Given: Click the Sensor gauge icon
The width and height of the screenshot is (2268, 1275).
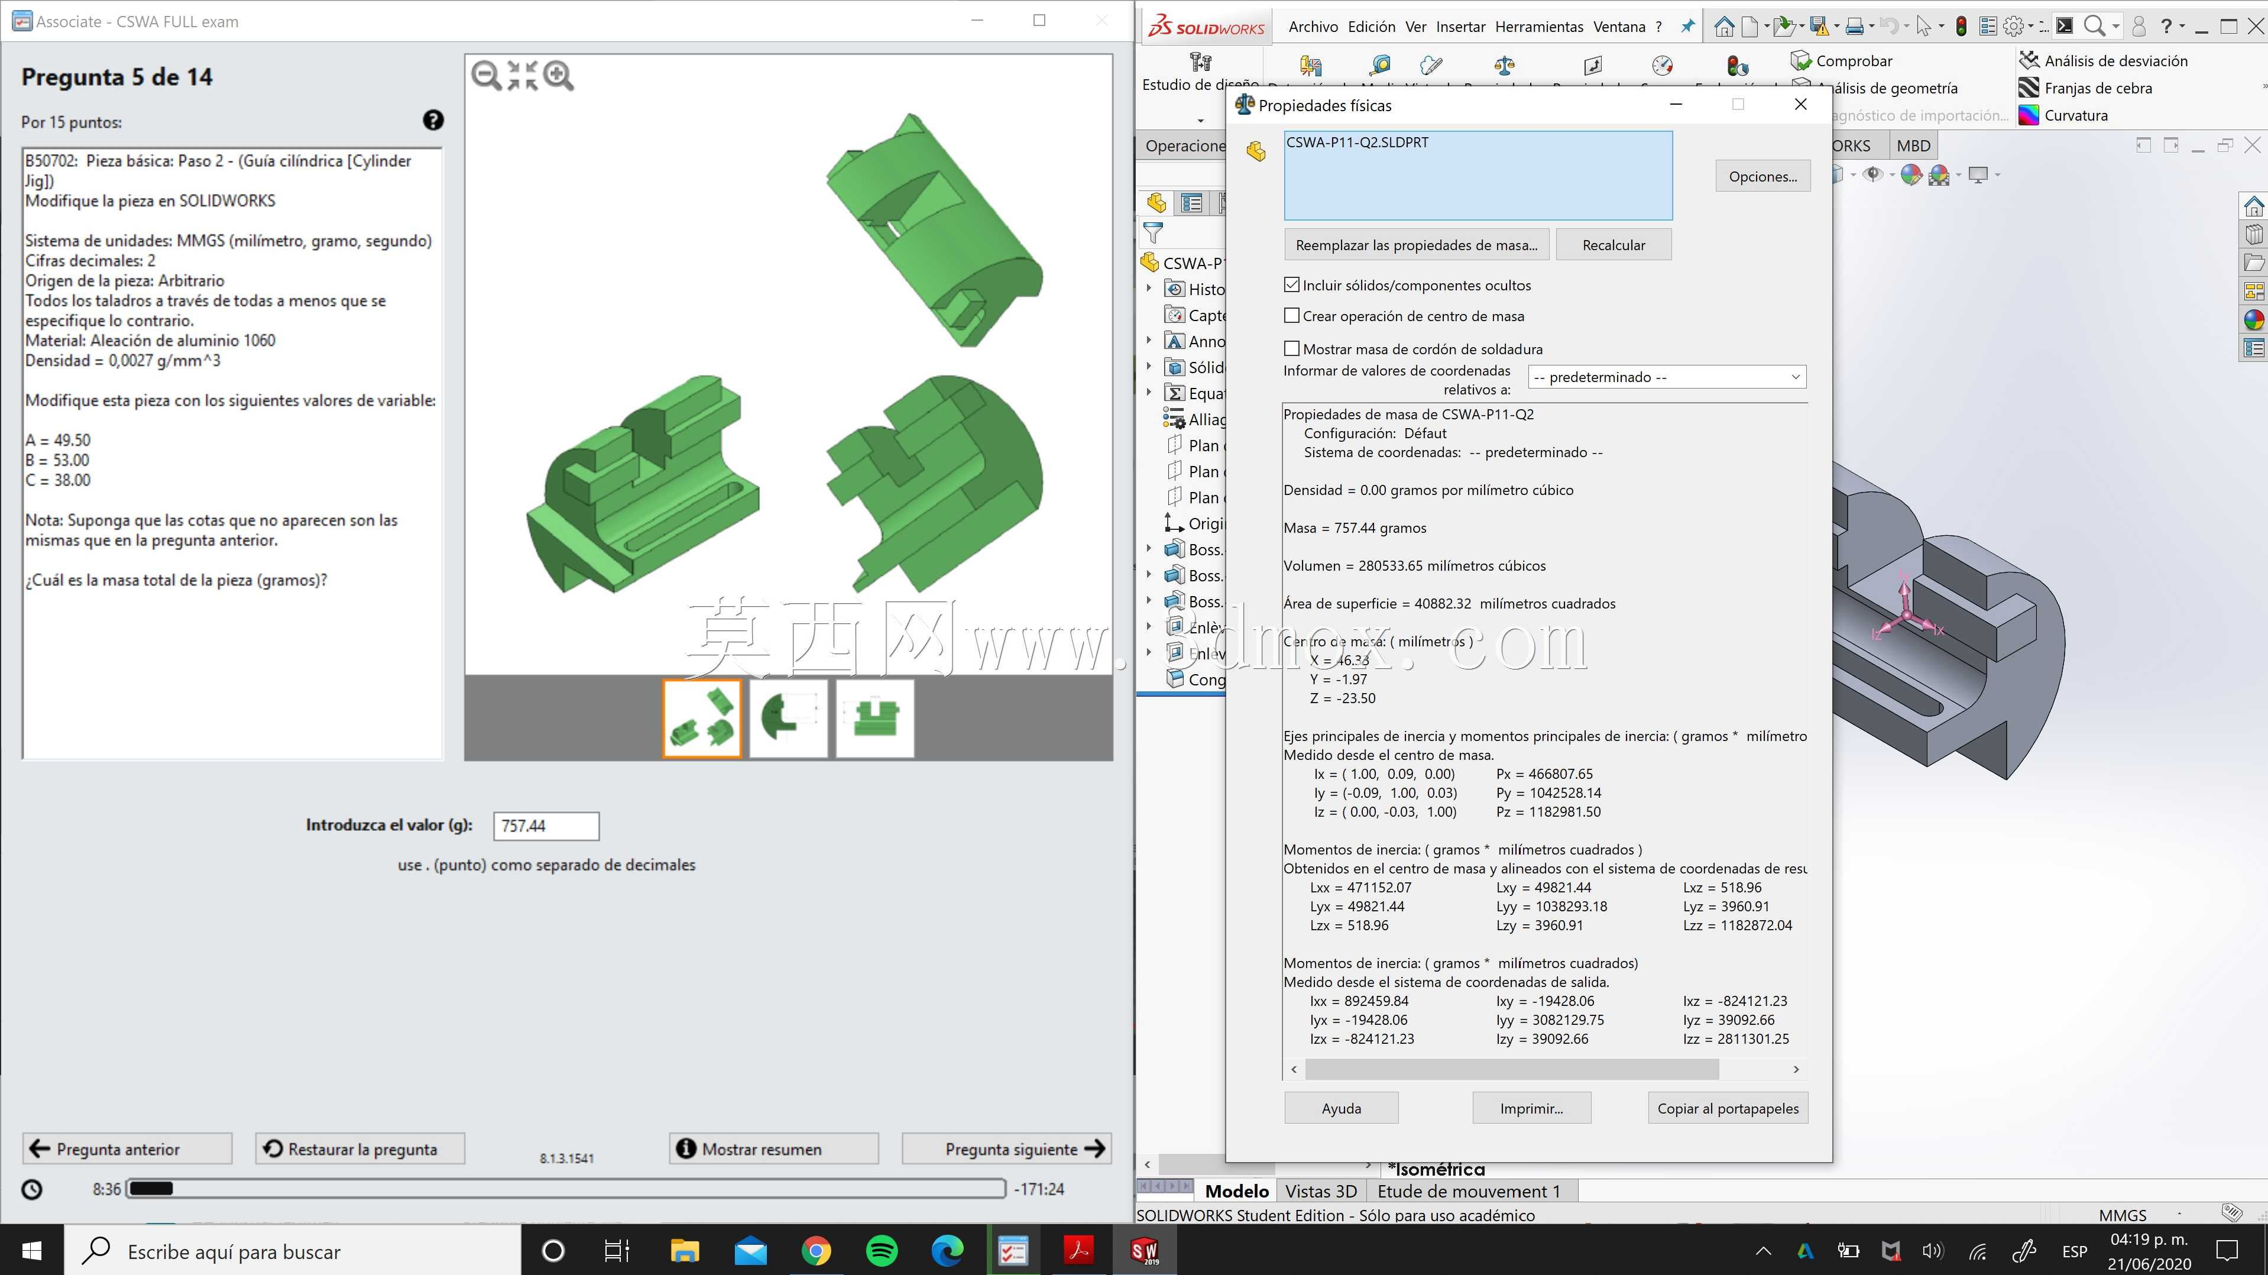Looking at the screenshot, I should [1662, 65].
